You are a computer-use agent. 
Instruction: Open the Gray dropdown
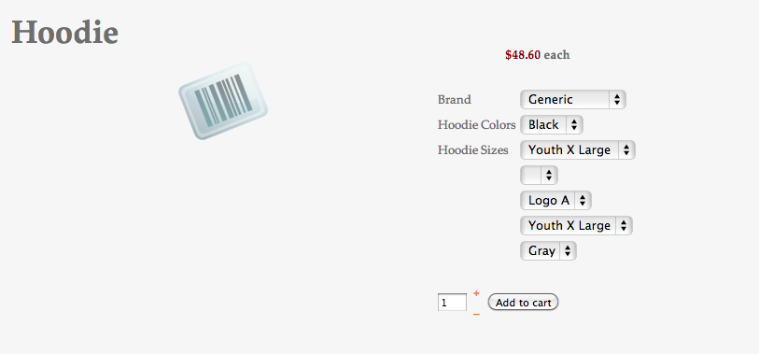[x=548, y=251]
